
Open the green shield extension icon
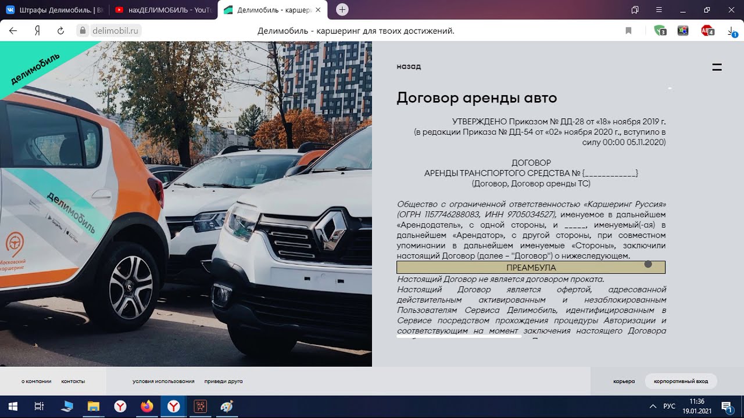coord(660,31)
